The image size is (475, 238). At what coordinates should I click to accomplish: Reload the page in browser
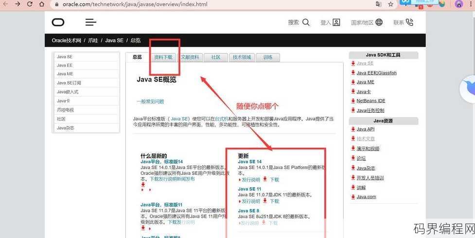point(30,4)
